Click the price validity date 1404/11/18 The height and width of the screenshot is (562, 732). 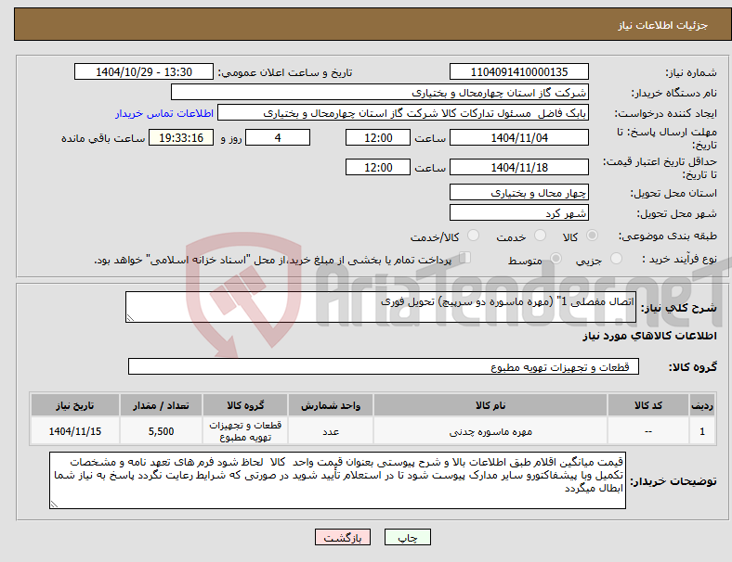pyautogui.click(x=518, y=167)
